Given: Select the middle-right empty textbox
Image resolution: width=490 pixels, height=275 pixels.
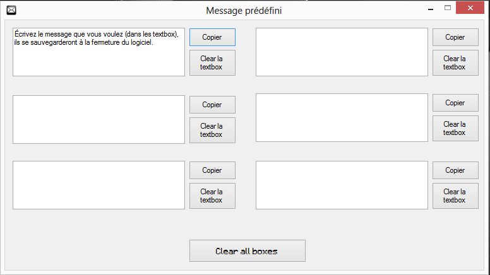Looking at the screenshot, I should click(342, 118).
